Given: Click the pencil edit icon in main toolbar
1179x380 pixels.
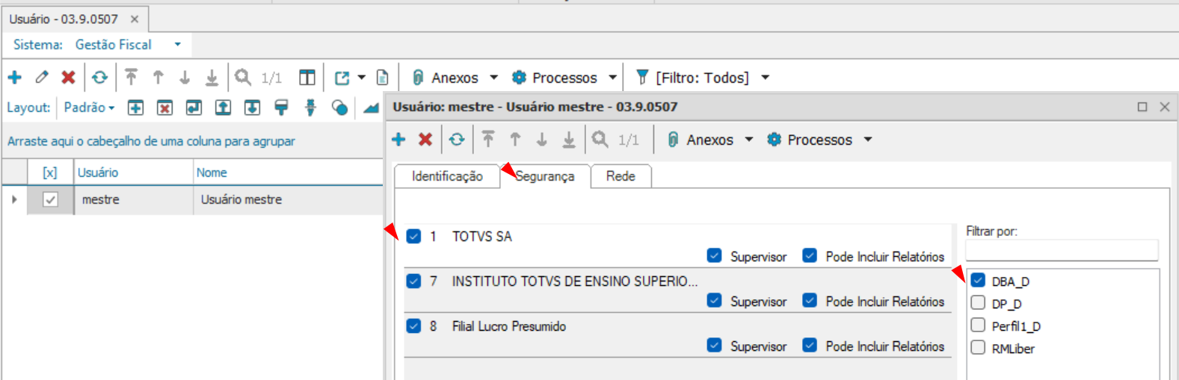Looking at the screenshot, I should click(42, 77).
